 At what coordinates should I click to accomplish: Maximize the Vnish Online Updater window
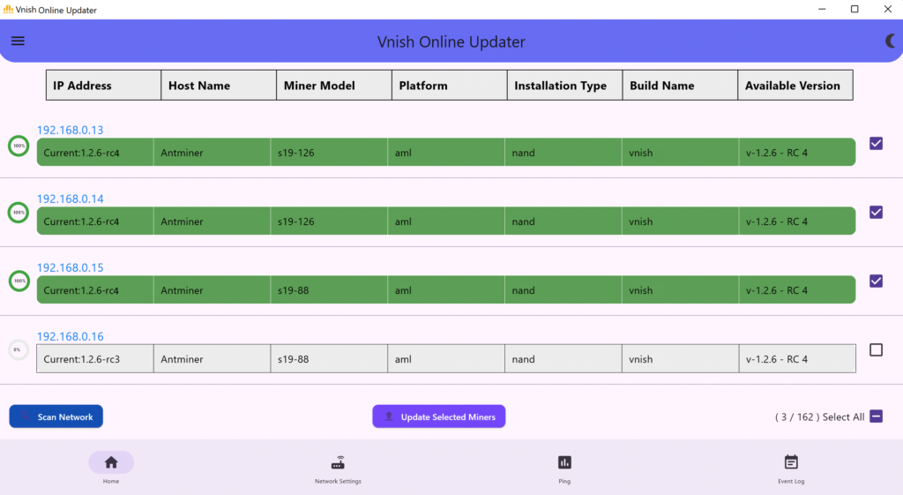point(854,9)
